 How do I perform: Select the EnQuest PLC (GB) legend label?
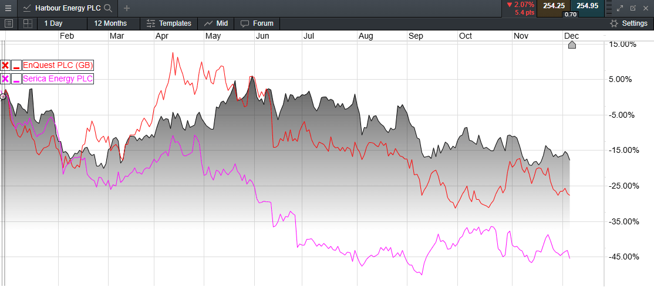[58, 65]
